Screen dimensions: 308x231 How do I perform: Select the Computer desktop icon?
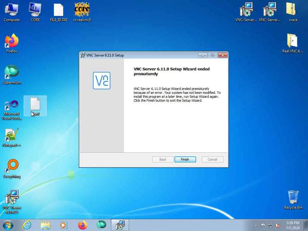[12, 12]
